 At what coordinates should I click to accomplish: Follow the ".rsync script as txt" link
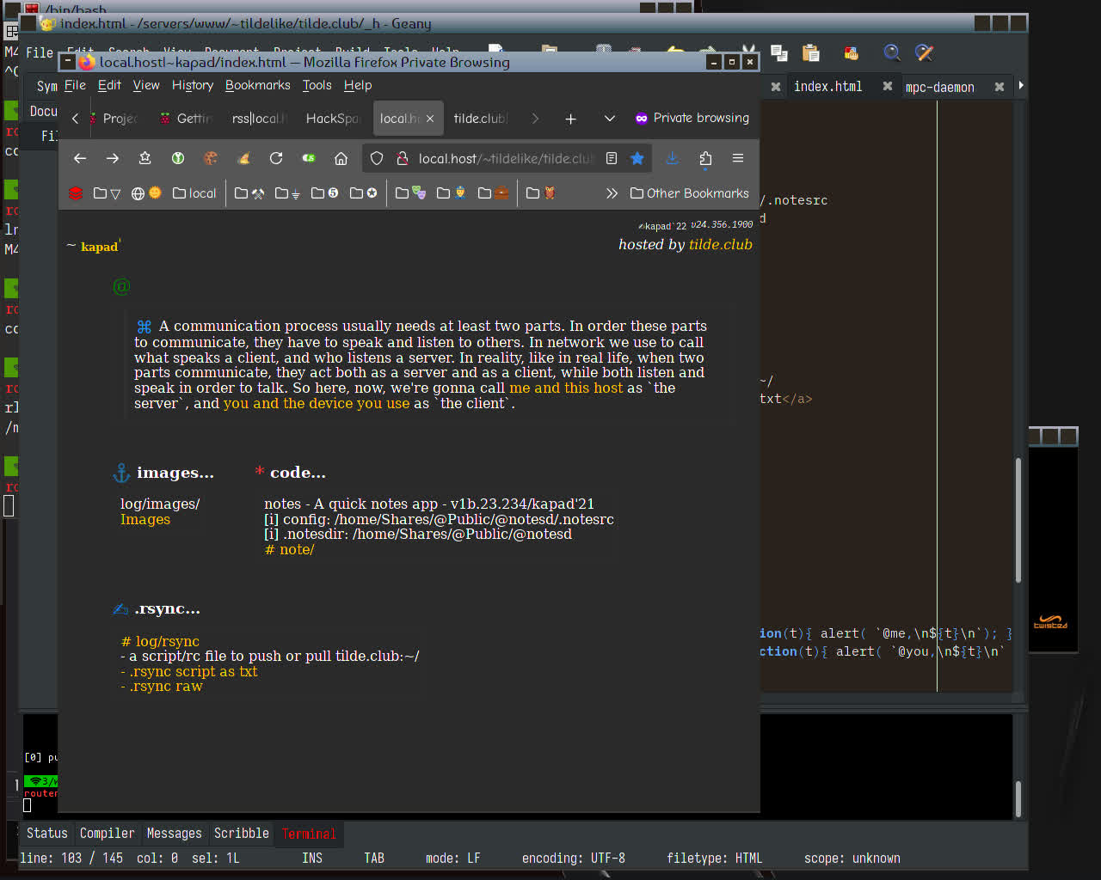click(x=193, y=671)
